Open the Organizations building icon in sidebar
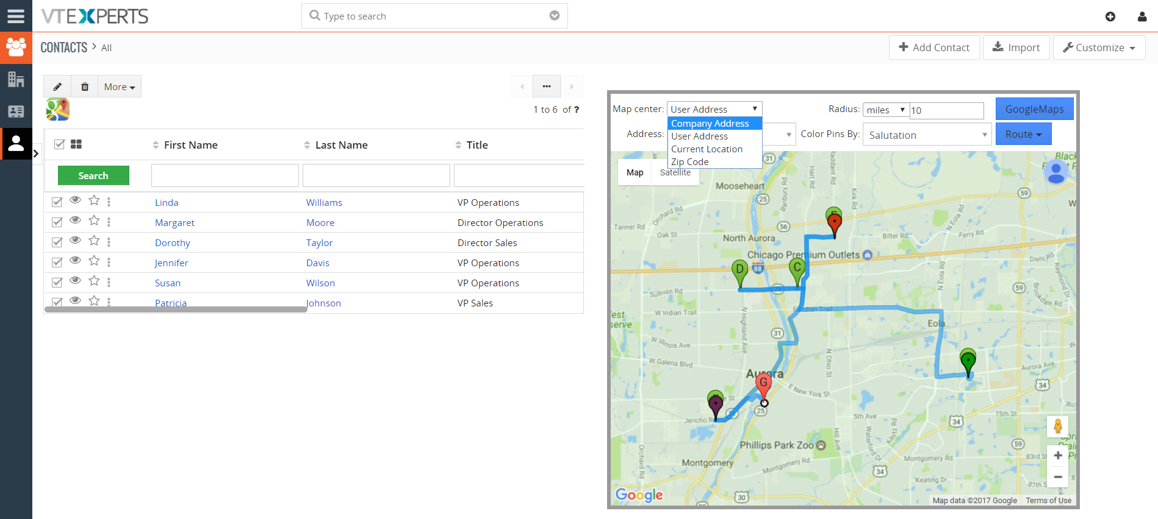The image size is (1158, 519). pos(16,79)
